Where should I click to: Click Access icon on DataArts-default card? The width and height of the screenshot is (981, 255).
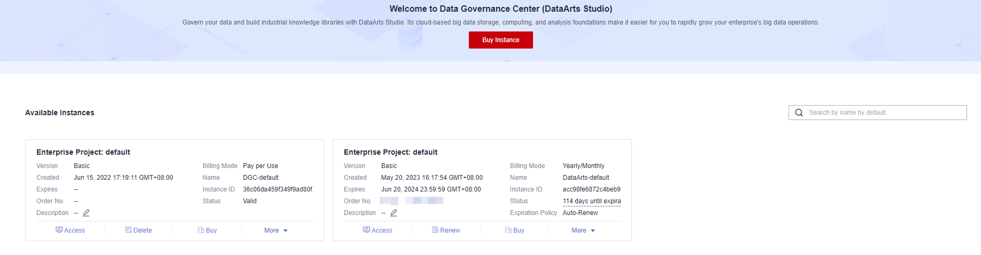click(366, 230)
